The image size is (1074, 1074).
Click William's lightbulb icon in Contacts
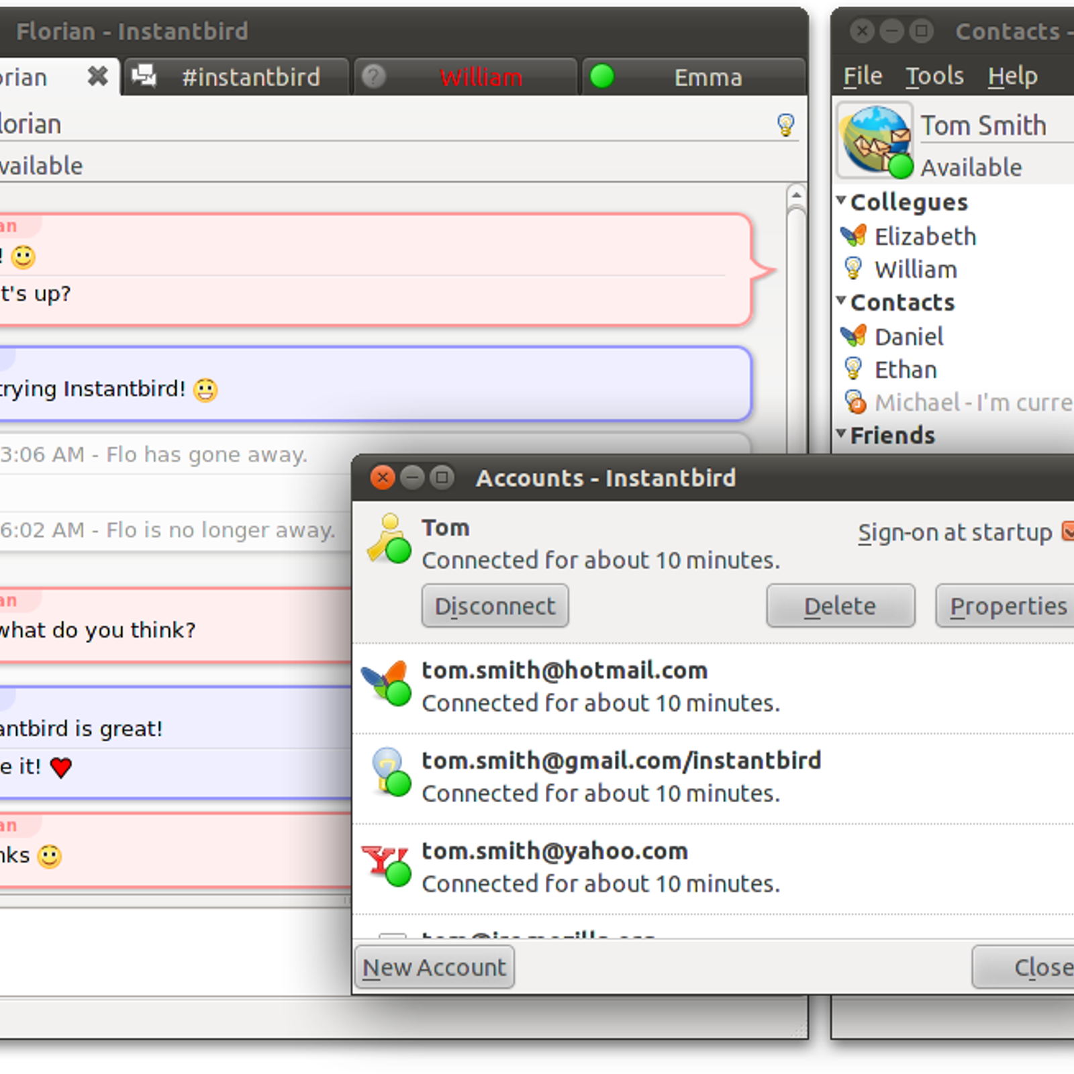coord(853,268)
